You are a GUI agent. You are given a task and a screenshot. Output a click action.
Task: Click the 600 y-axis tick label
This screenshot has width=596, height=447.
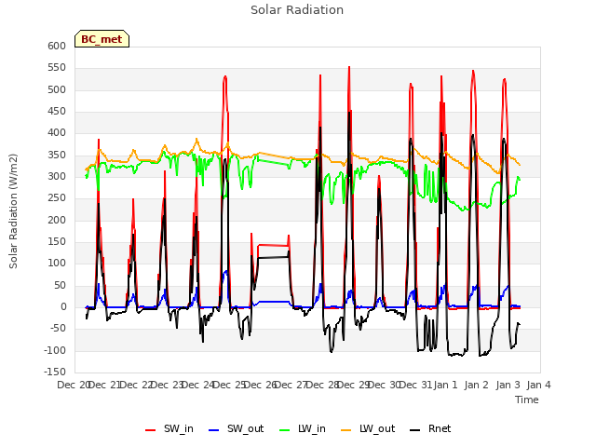click(57, 46)
